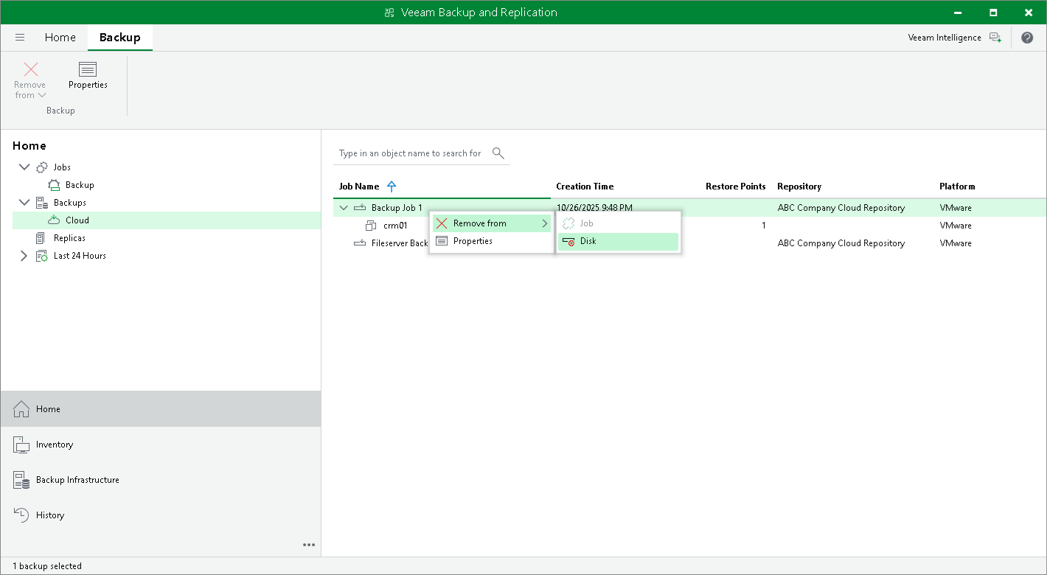The height and width of the screenshot is (575, 1047).
Task: Open the hamburger main menu
Action: coord(20,38)
